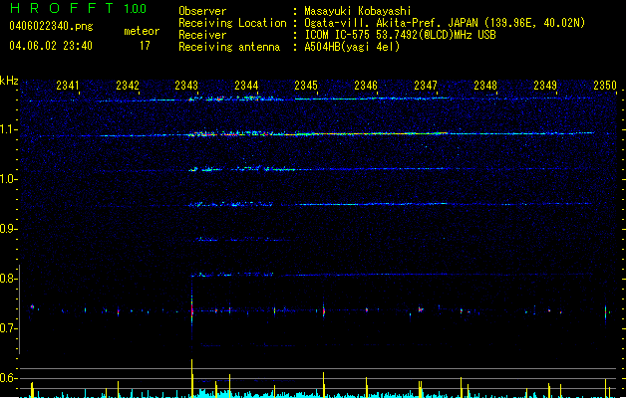Click the 2342 time axis label

pos(128,86)
